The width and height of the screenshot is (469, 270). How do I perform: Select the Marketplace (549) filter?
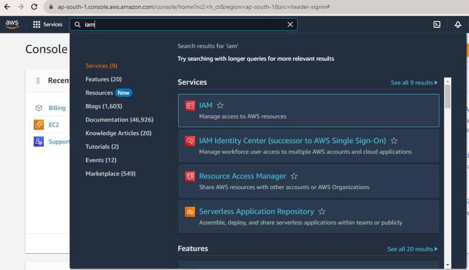(x=110, y=174)
